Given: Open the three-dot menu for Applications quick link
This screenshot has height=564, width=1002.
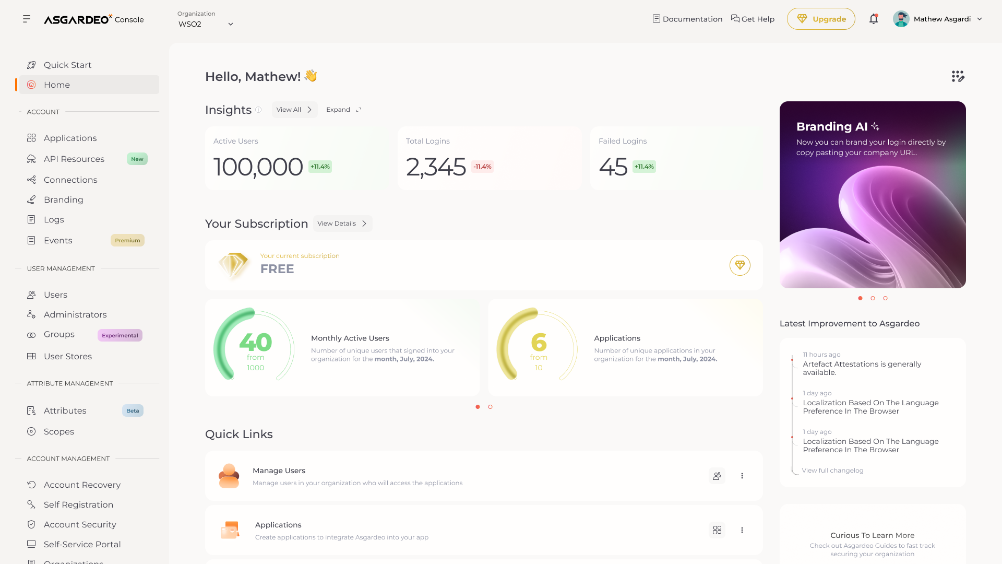Looking at the screenshot, I should 742,530.
